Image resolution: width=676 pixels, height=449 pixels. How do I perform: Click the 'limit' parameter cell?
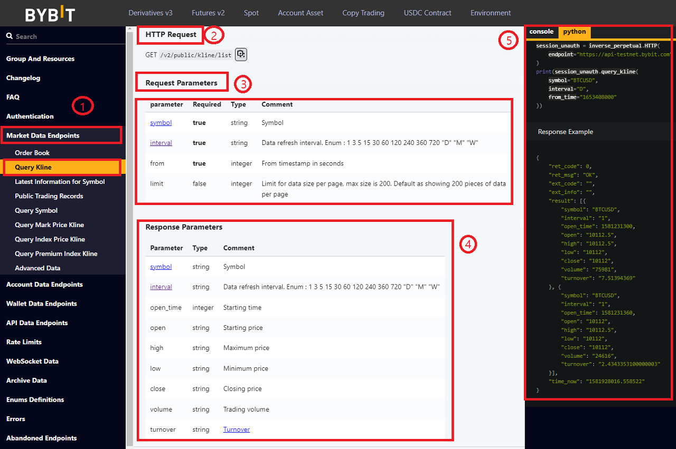(x=157, y=184)
